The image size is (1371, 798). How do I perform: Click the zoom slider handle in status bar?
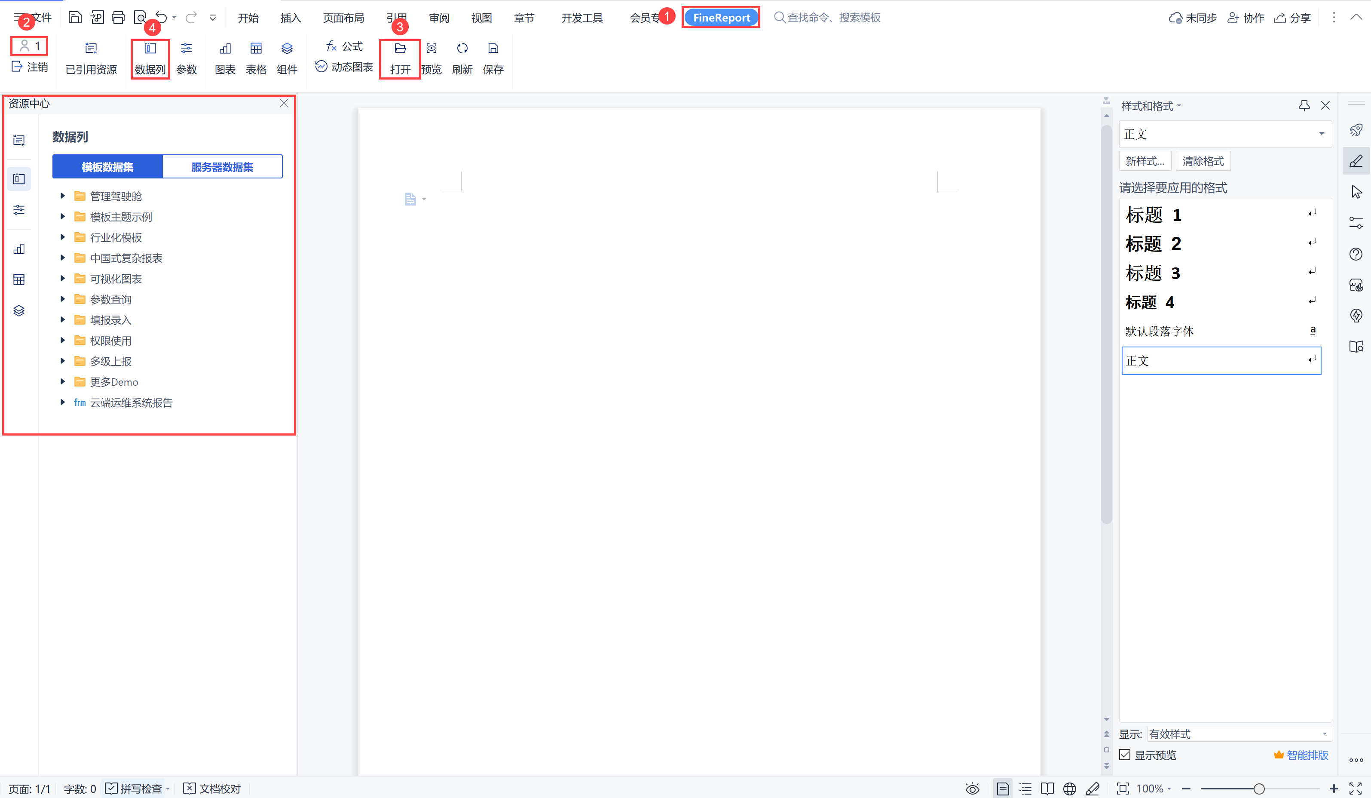1258,788
